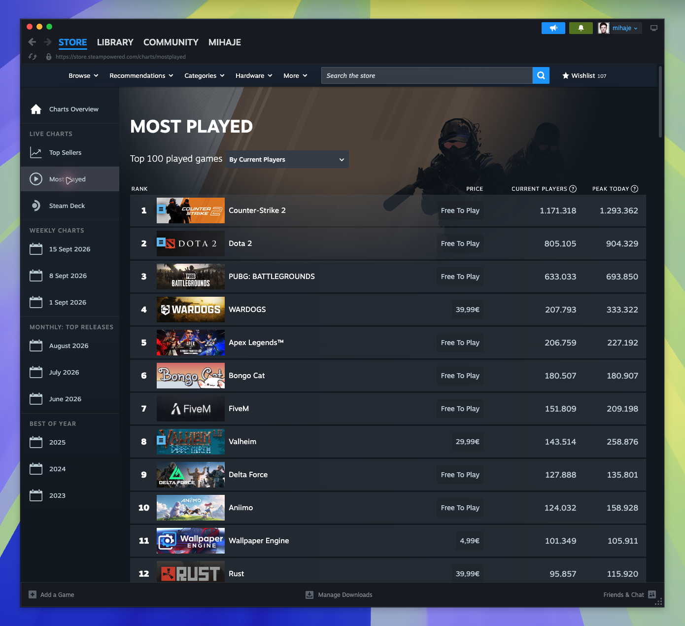Click the page vertical scrollbar
Image resolution: width=685 pixels, height=626 pixels.
point(660,101)
